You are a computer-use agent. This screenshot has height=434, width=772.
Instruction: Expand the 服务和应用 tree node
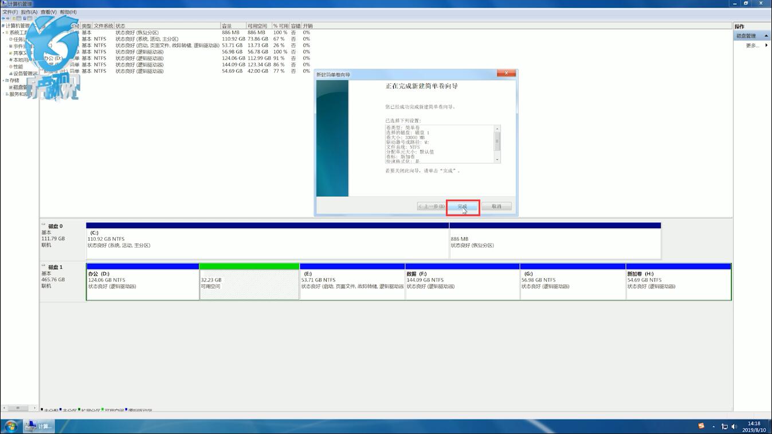coord(3,95)
